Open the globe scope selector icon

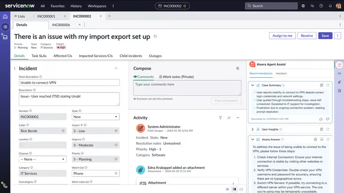pyautogui.click(x=303, y=6)
